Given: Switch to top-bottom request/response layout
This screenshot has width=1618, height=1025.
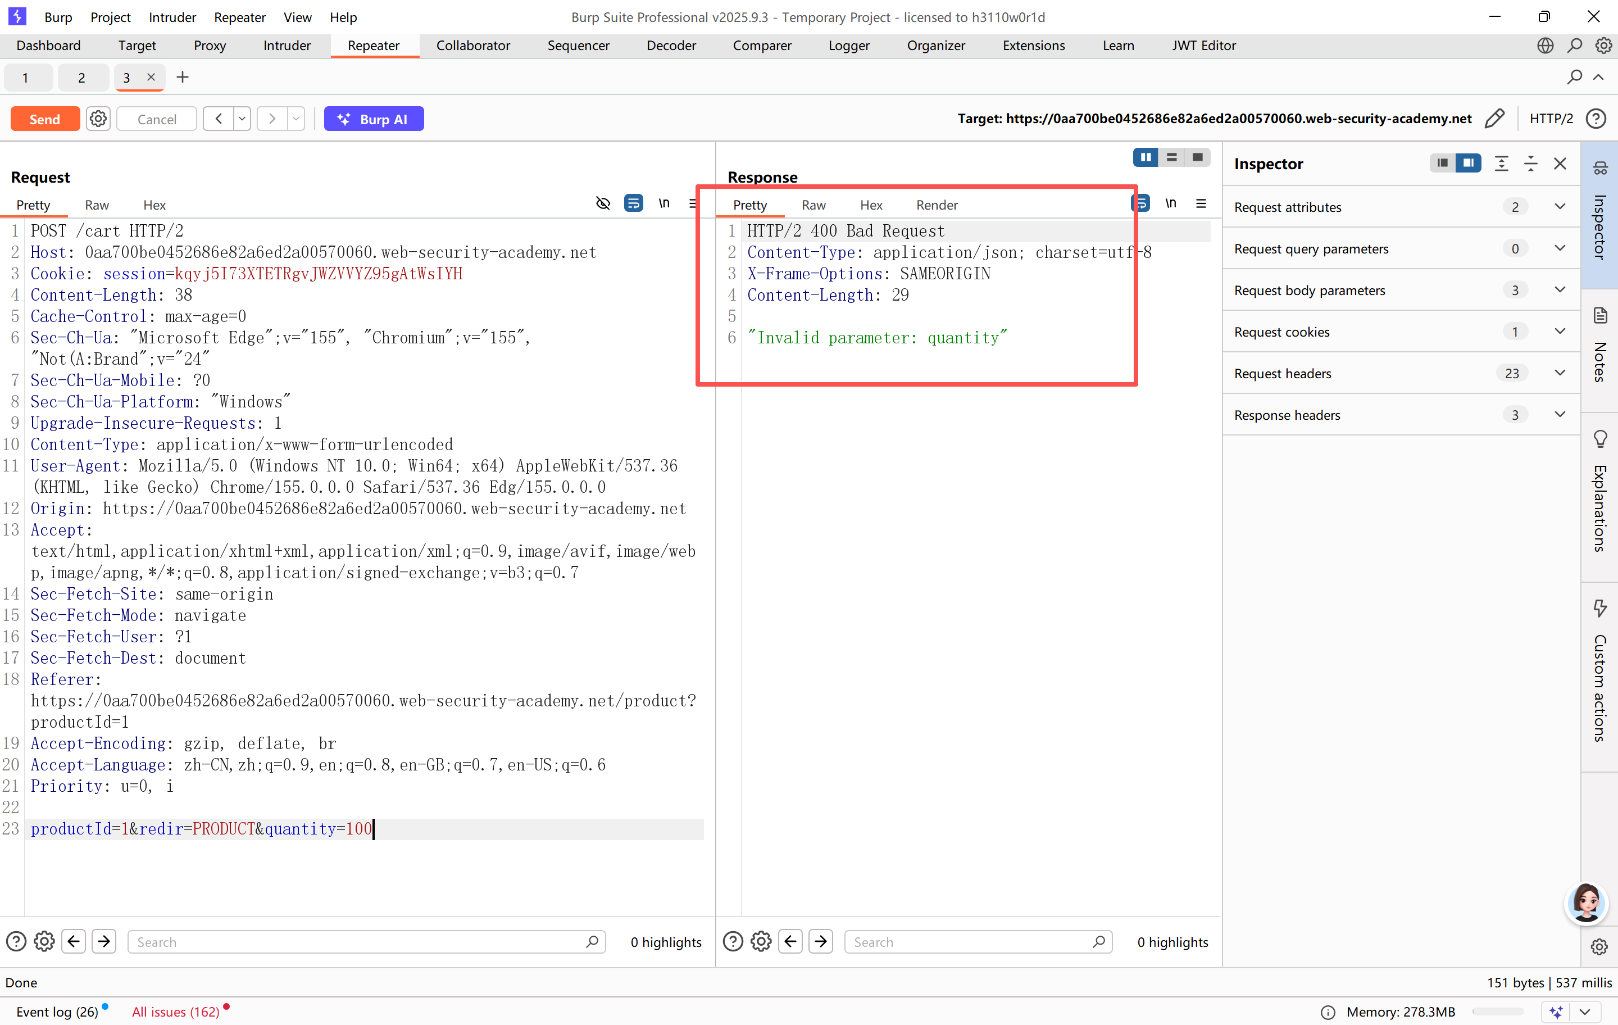Looking at the screenshot, I should pyautogui.click(x=1172, y=157).
